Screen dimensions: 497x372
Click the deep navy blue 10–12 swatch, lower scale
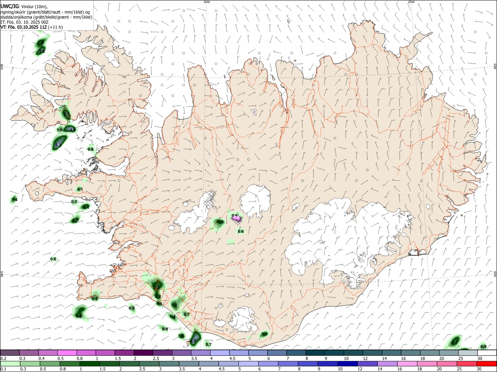click(x=347, y=364)
